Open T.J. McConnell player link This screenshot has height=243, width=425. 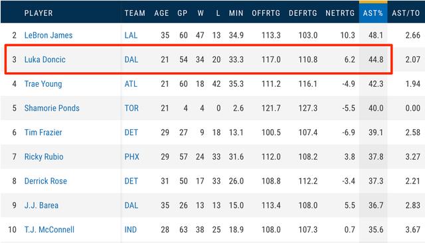pyautogui.click(x=49, y=230)
